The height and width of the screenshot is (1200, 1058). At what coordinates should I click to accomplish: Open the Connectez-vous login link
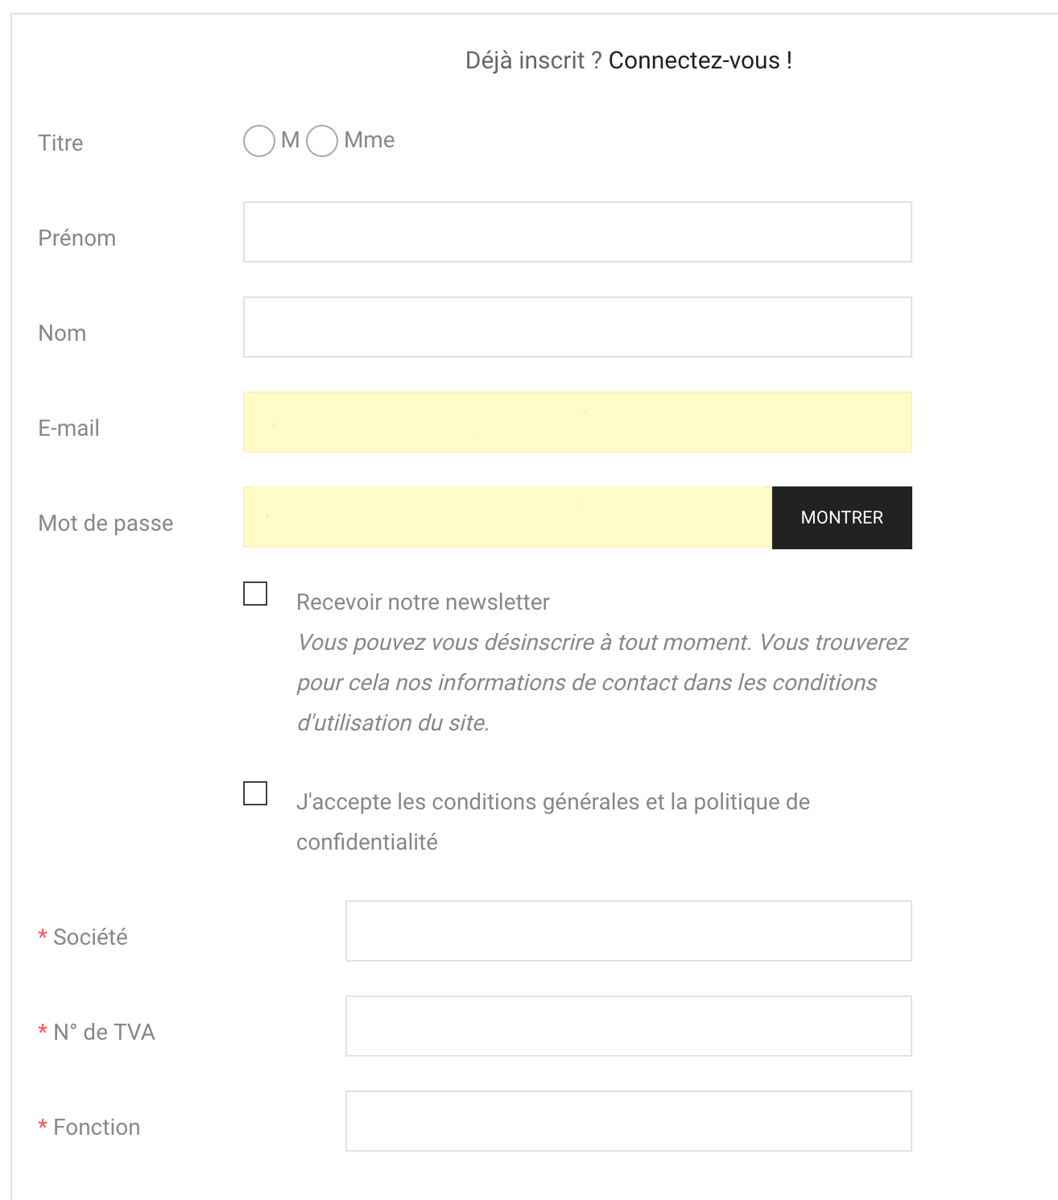click(x=700, y=60)
